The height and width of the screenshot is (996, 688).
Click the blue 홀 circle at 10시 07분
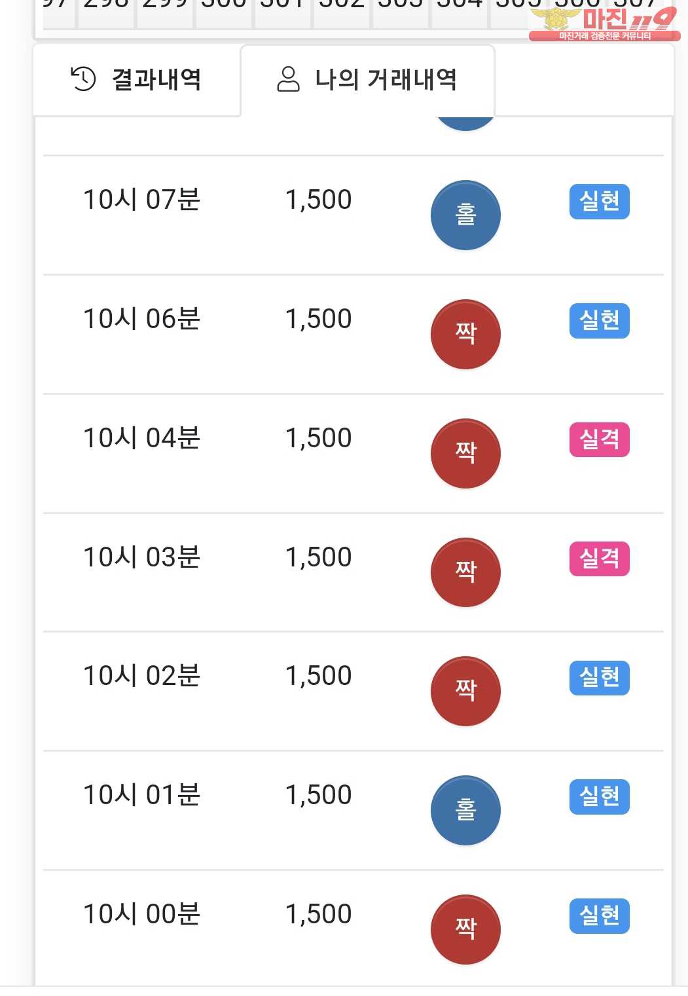(465, 215)
